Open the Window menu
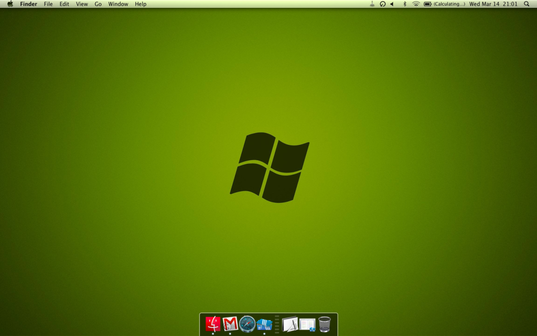 (118, 4)
